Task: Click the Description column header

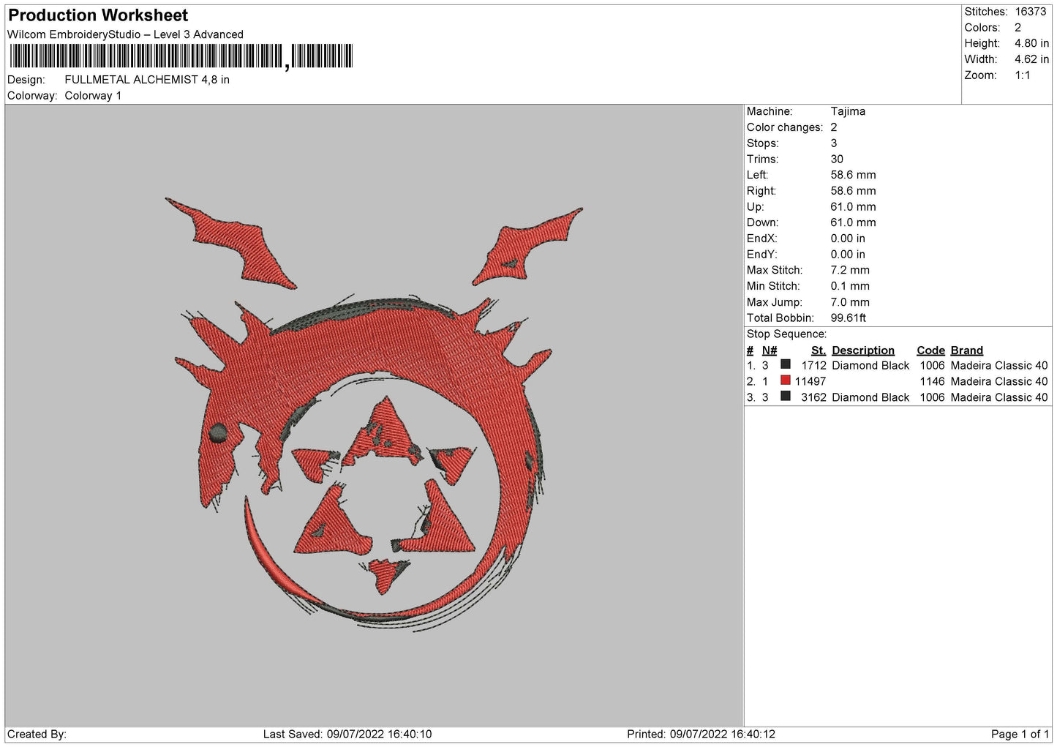Action: point(863,350)
